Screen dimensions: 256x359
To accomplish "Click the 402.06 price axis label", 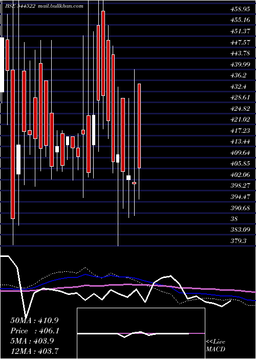I will tap(240, 175).
